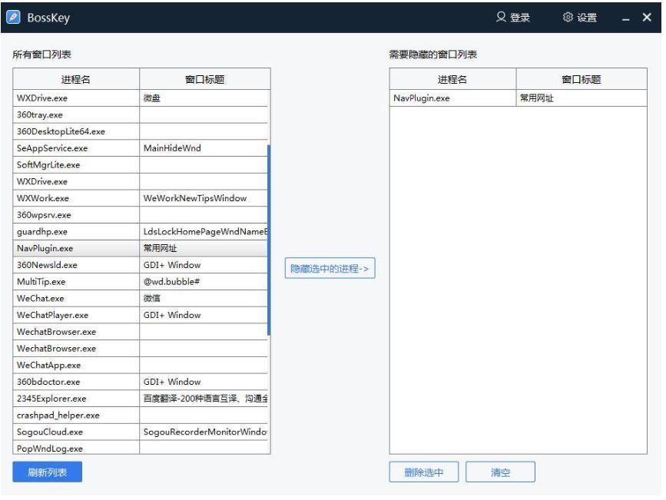Click 进程名 header in hidden list
The image size is (666, 500).
tap(452, 80)
